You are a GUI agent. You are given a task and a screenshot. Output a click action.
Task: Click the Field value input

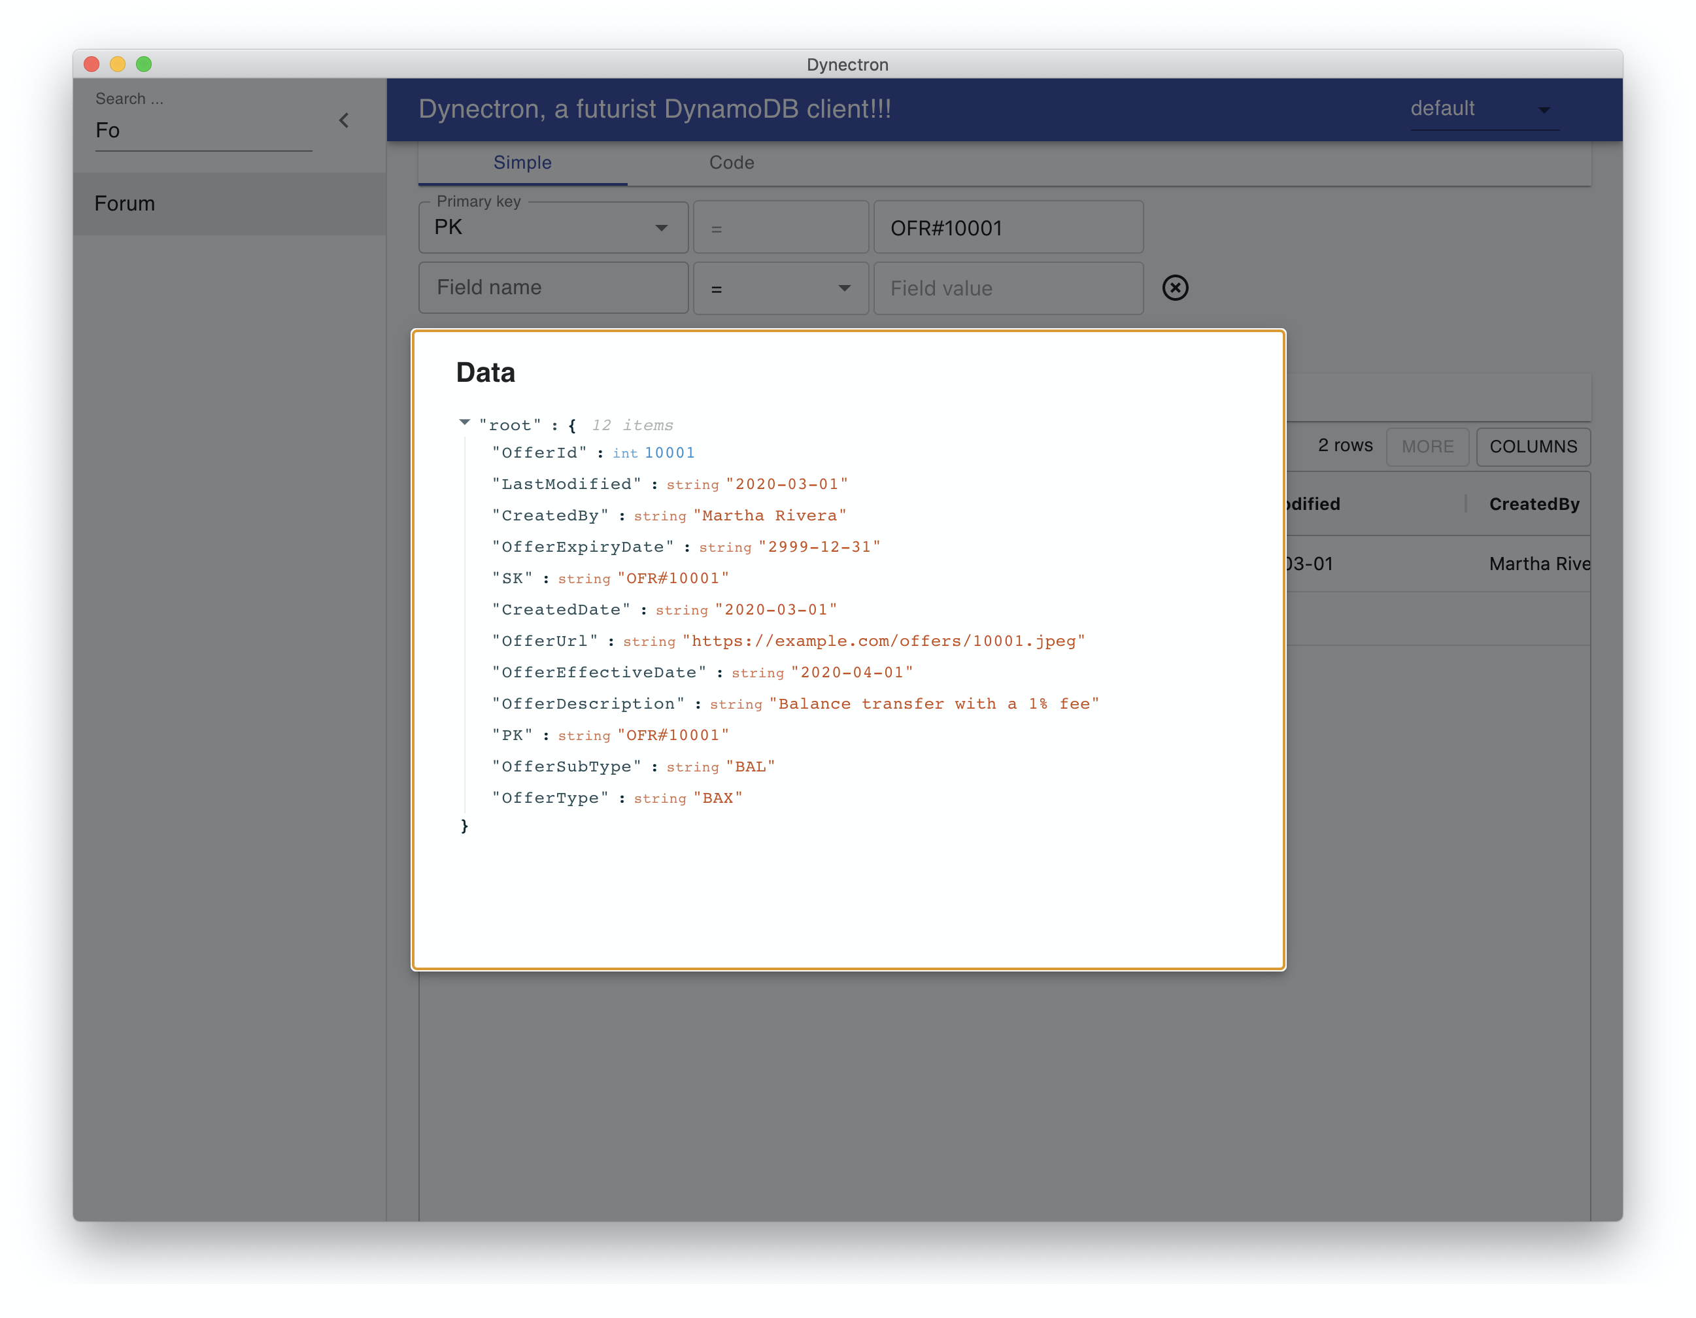1008,288
